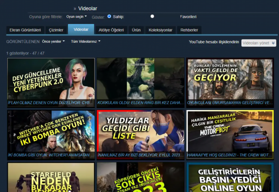Open the Atölye Öğeleri tab
This screenshot has width=279, height=192.
pos(111,30)
